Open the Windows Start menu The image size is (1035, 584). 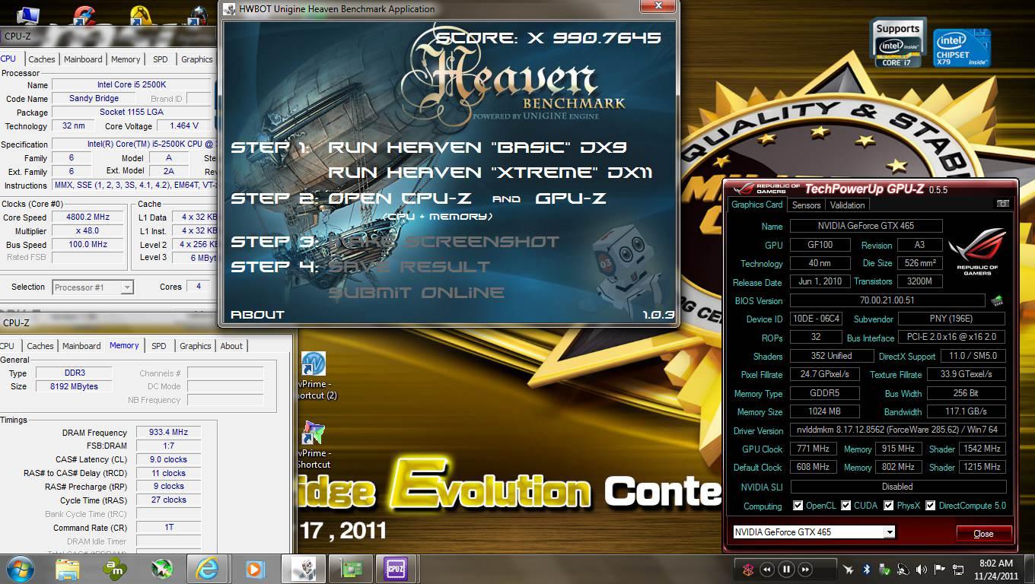click(x=20, y=569)
